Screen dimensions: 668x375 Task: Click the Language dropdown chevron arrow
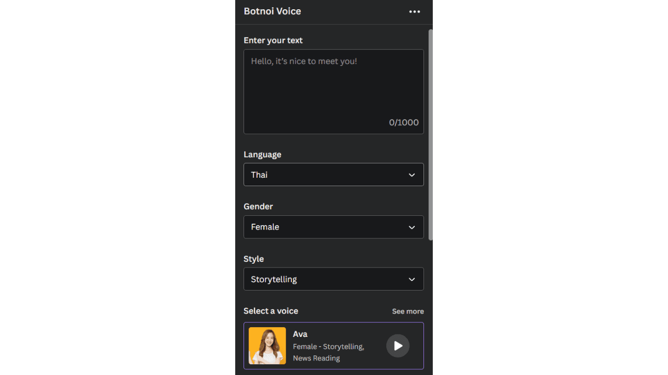tap(412, 175)
